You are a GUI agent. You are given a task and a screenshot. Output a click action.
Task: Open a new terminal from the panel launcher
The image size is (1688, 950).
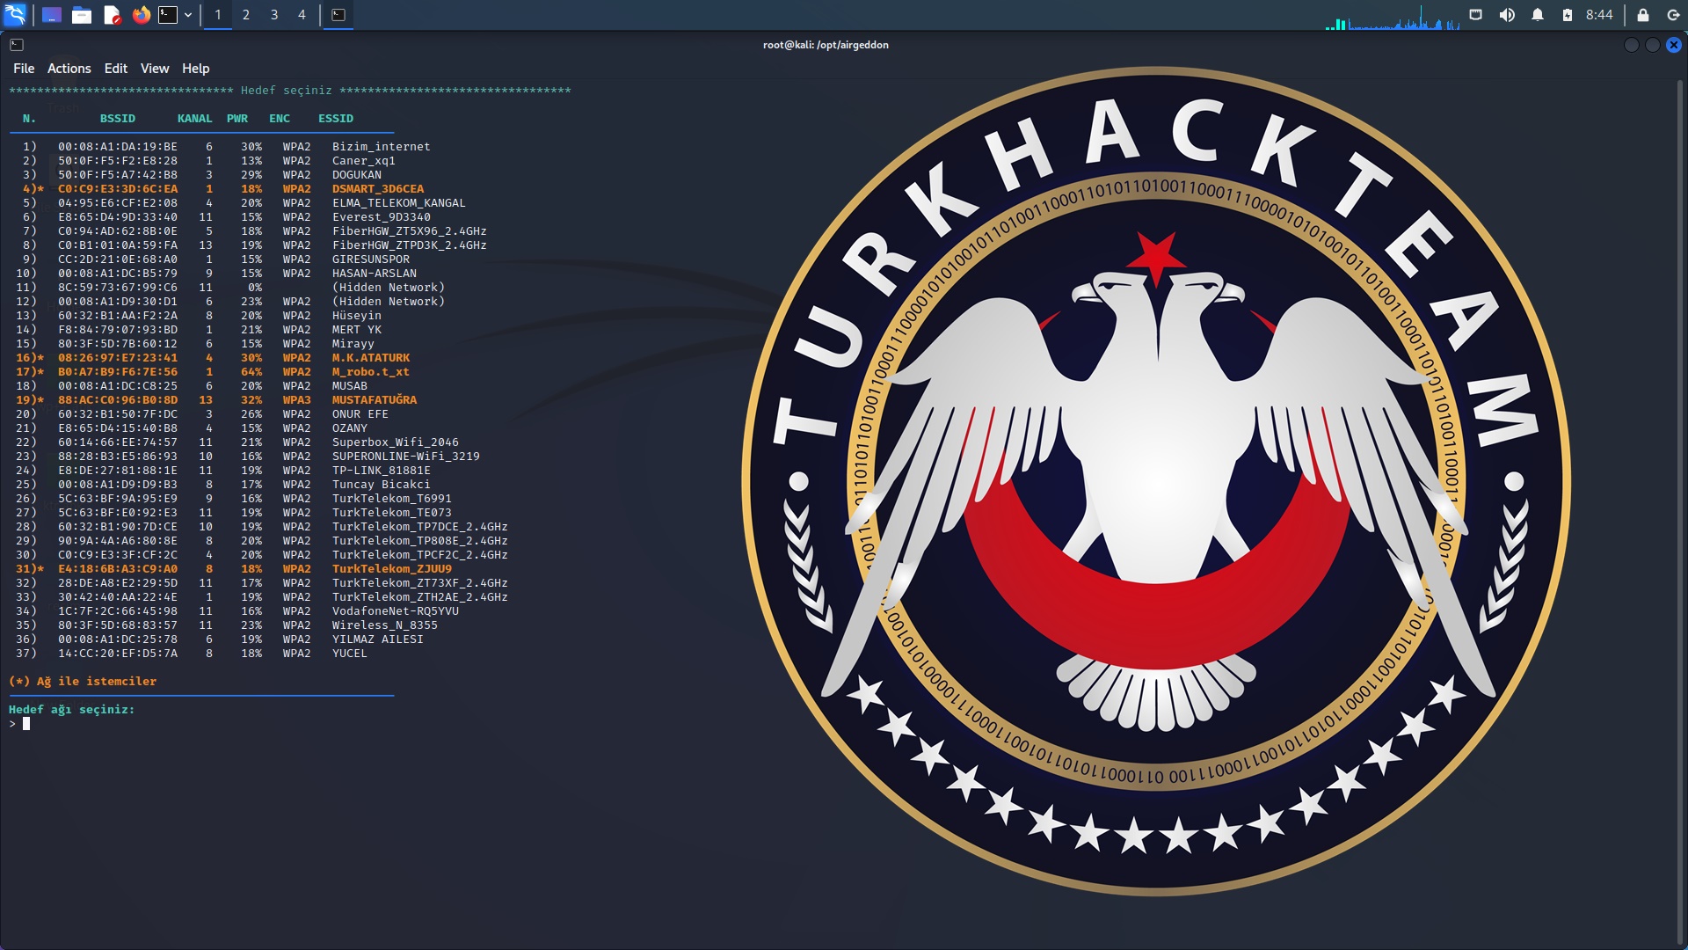tap(168, 15)
